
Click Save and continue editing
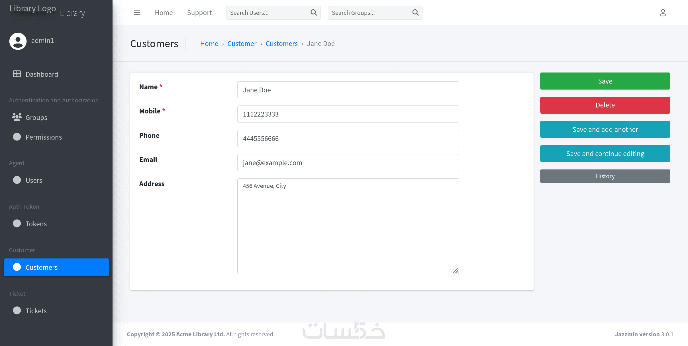605,154
